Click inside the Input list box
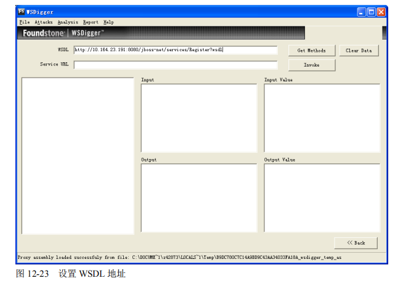 199,118
